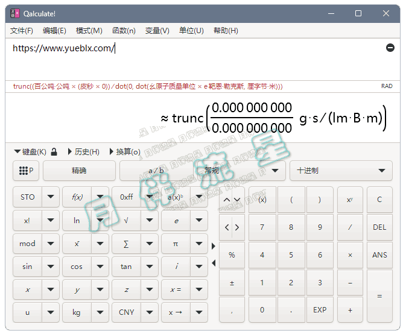Toggle the a/b fraction mode button
The height and width of the screenshot is (336, 406).
pos(156,171)
